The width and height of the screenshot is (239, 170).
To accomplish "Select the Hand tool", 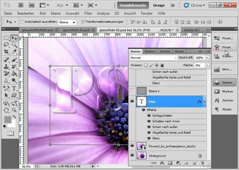I will 6,110.
